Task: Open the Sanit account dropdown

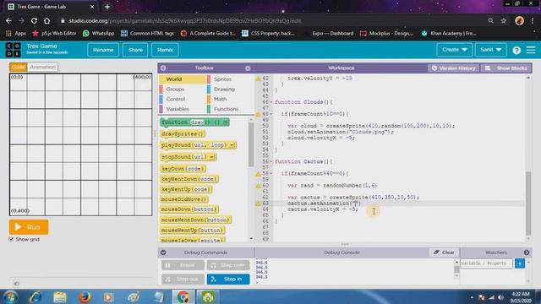Action: tap(490, 50)
